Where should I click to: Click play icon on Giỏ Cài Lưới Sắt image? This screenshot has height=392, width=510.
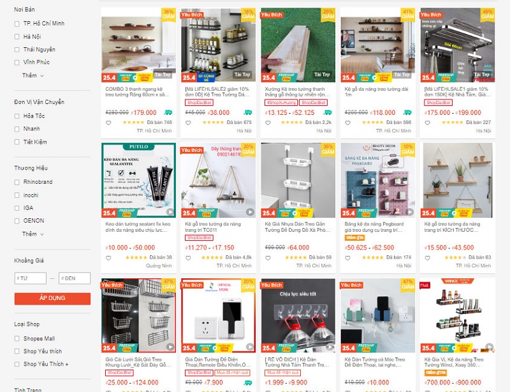point(170,347)
